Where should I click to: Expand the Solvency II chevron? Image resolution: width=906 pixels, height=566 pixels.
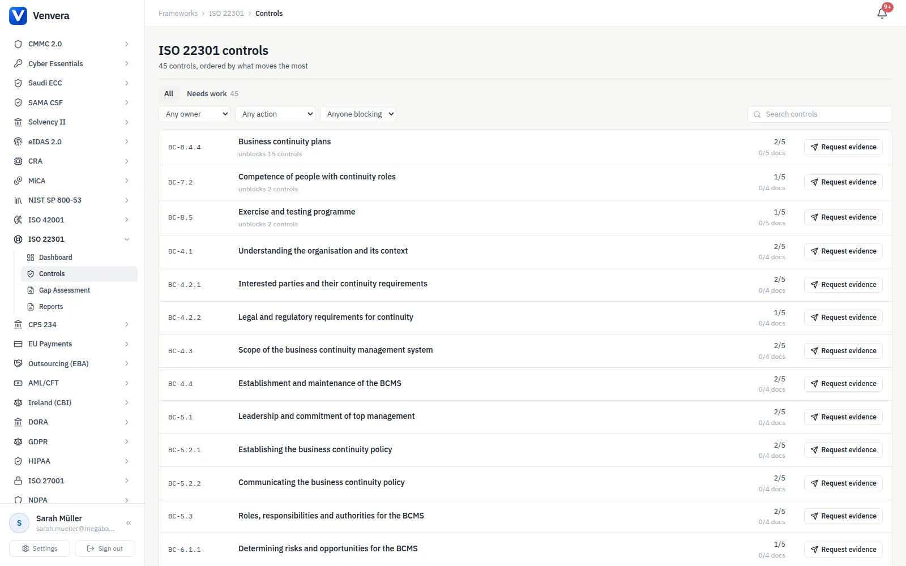pos(127,122)
